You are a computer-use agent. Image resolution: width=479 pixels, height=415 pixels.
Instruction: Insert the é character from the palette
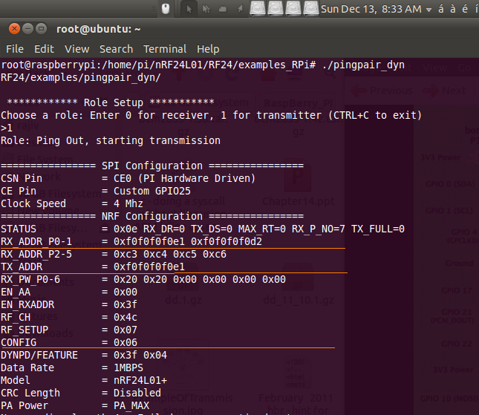(x=465, y=9)
